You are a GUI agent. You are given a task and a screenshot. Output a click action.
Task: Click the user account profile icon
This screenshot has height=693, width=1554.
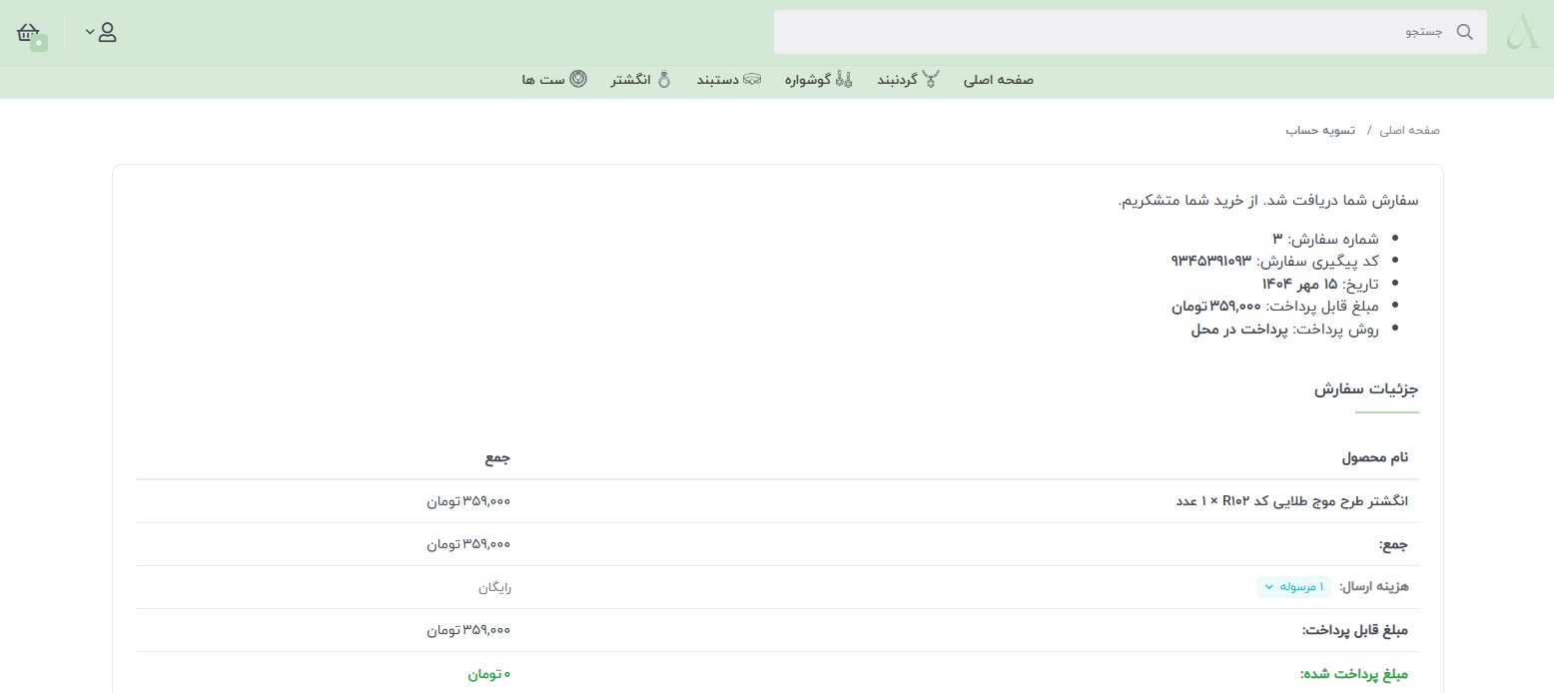click(x=108, y=32)
